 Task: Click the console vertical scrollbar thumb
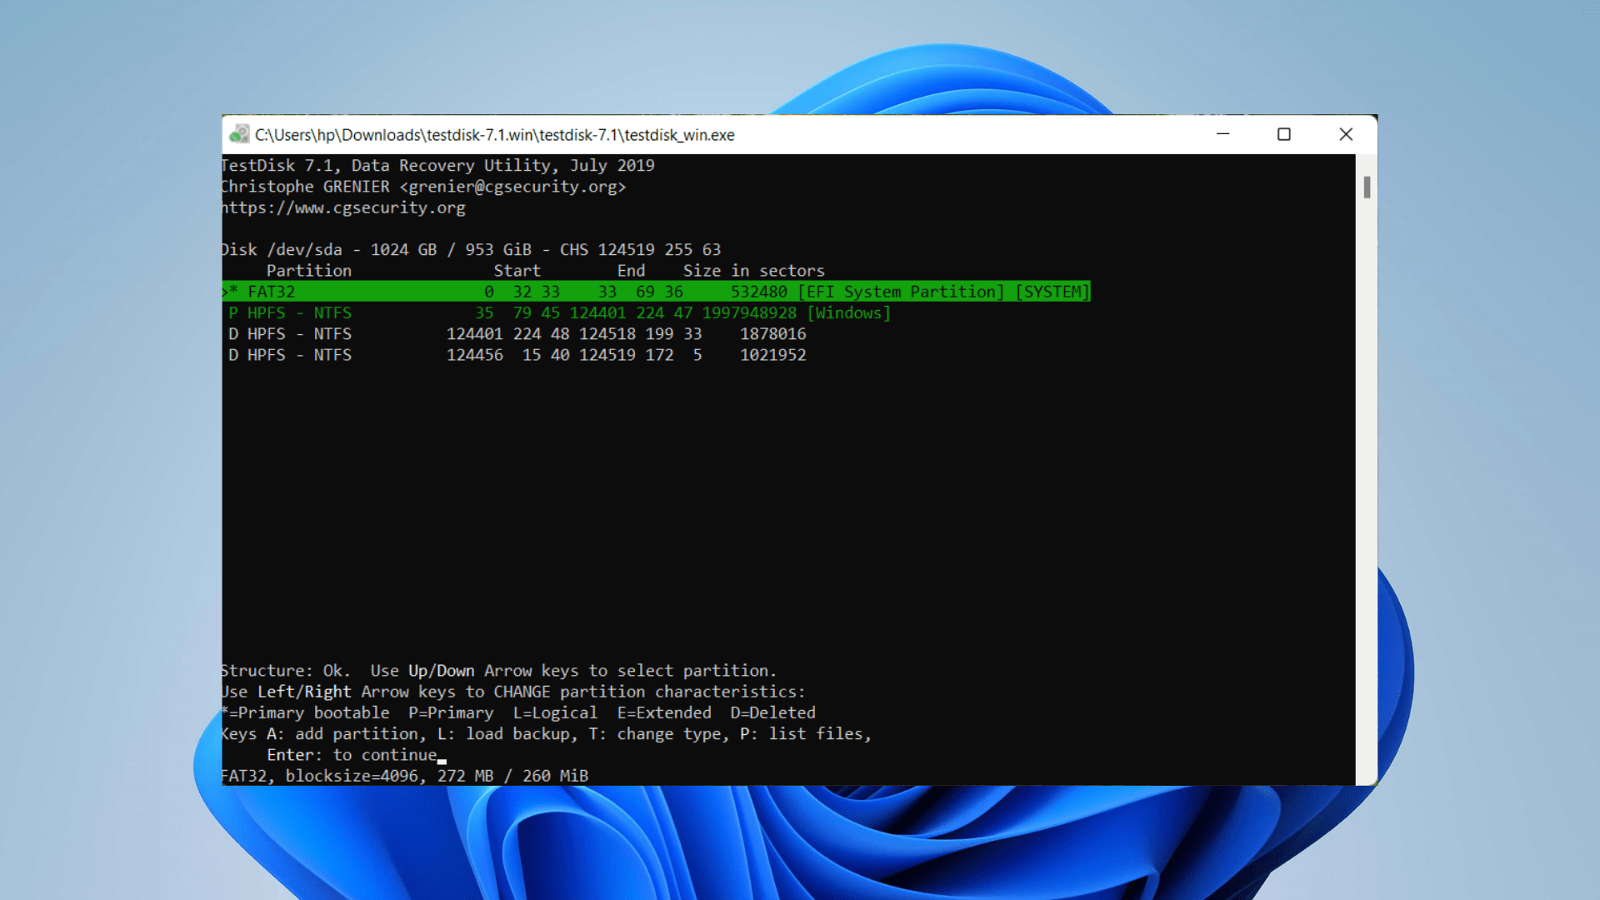1367,187
